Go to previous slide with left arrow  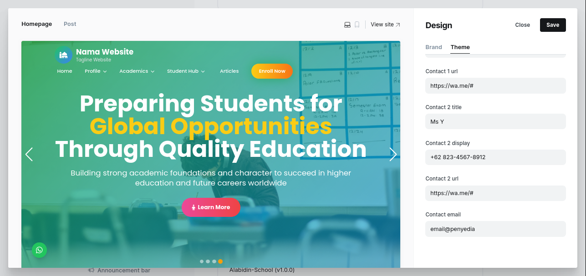point(29,154)
